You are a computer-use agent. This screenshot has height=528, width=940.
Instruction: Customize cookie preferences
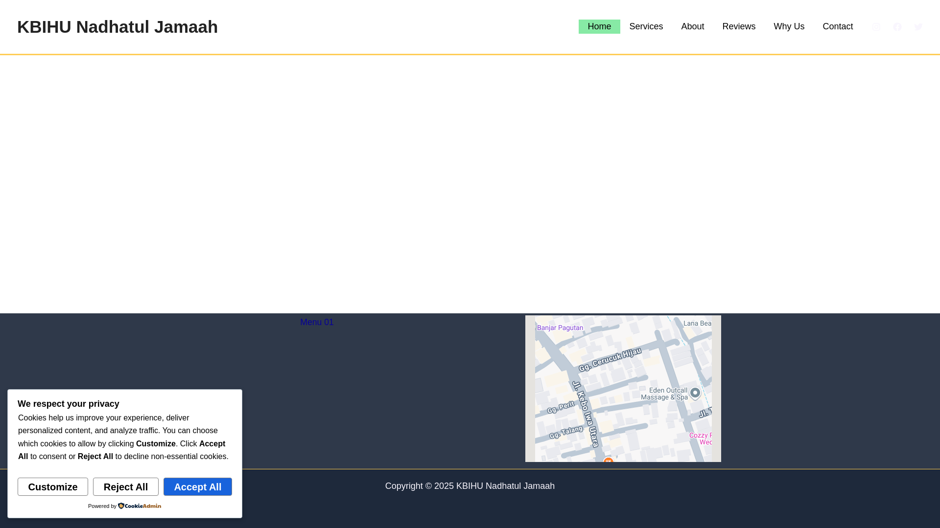(x=53, y=487)
